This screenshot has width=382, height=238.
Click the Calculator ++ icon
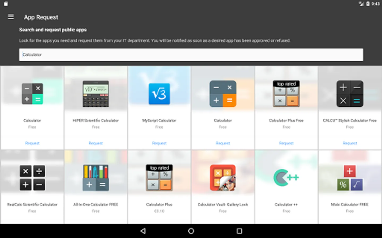[x=286, y=177]
